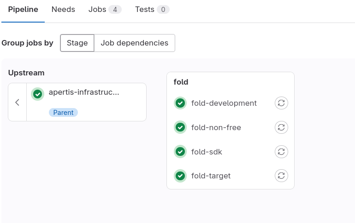Image resolution: width=355 pixels, height=223 pixels.
Task: Retry the fold-target job
Action: coord(281,176)
